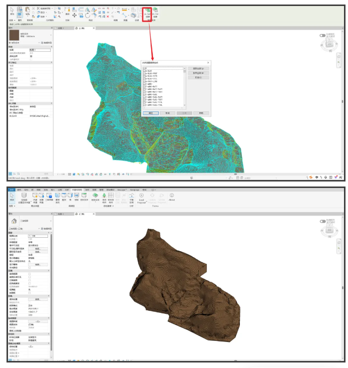Choose the Place Mass tool

(42, 198)
